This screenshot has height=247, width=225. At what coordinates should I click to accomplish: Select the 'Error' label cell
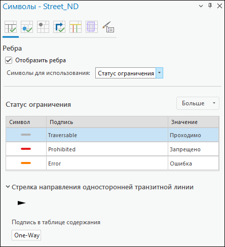[x=107, y=163]
